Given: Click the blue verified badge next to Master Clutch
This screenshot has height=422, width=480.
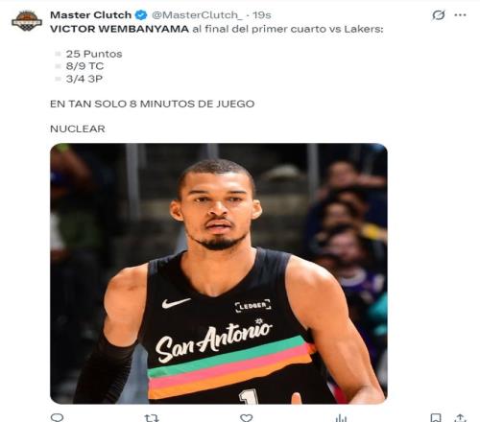Looking at the screenshot, I should coord(141,15).
